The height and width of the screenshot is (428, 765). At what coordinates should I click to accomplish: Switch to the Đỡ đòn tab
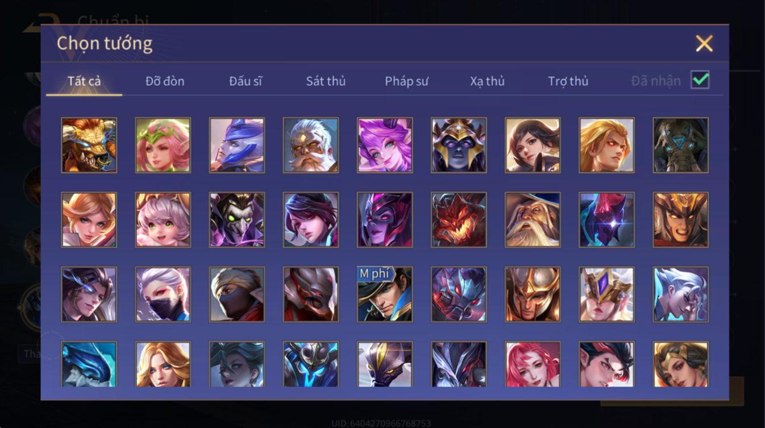[165, 81]
